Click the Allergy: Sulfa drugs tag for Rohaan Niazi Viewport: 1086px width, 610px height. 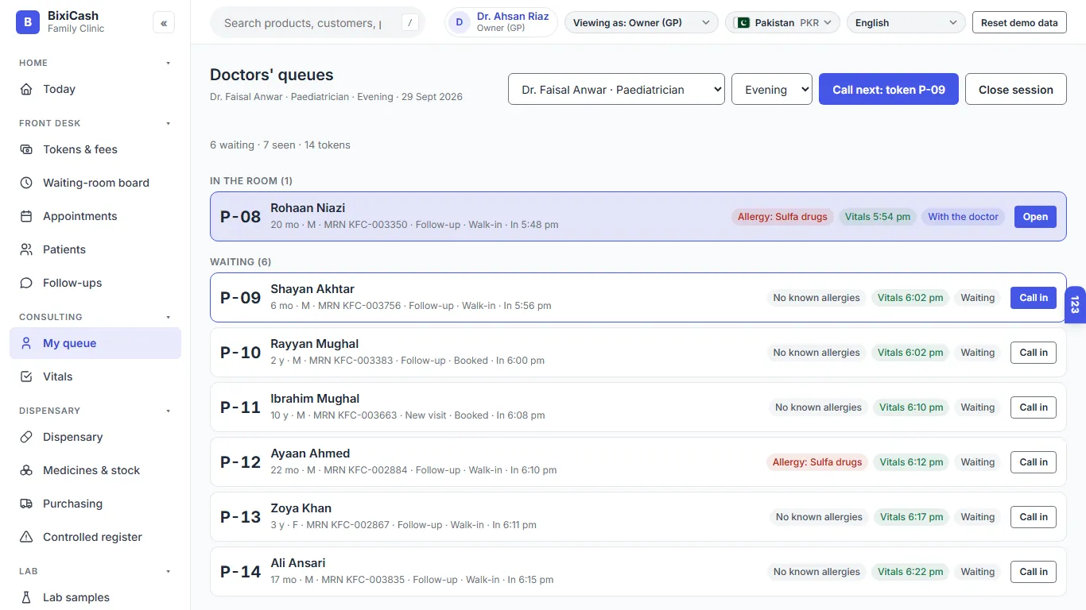click(x=782, y=217)
